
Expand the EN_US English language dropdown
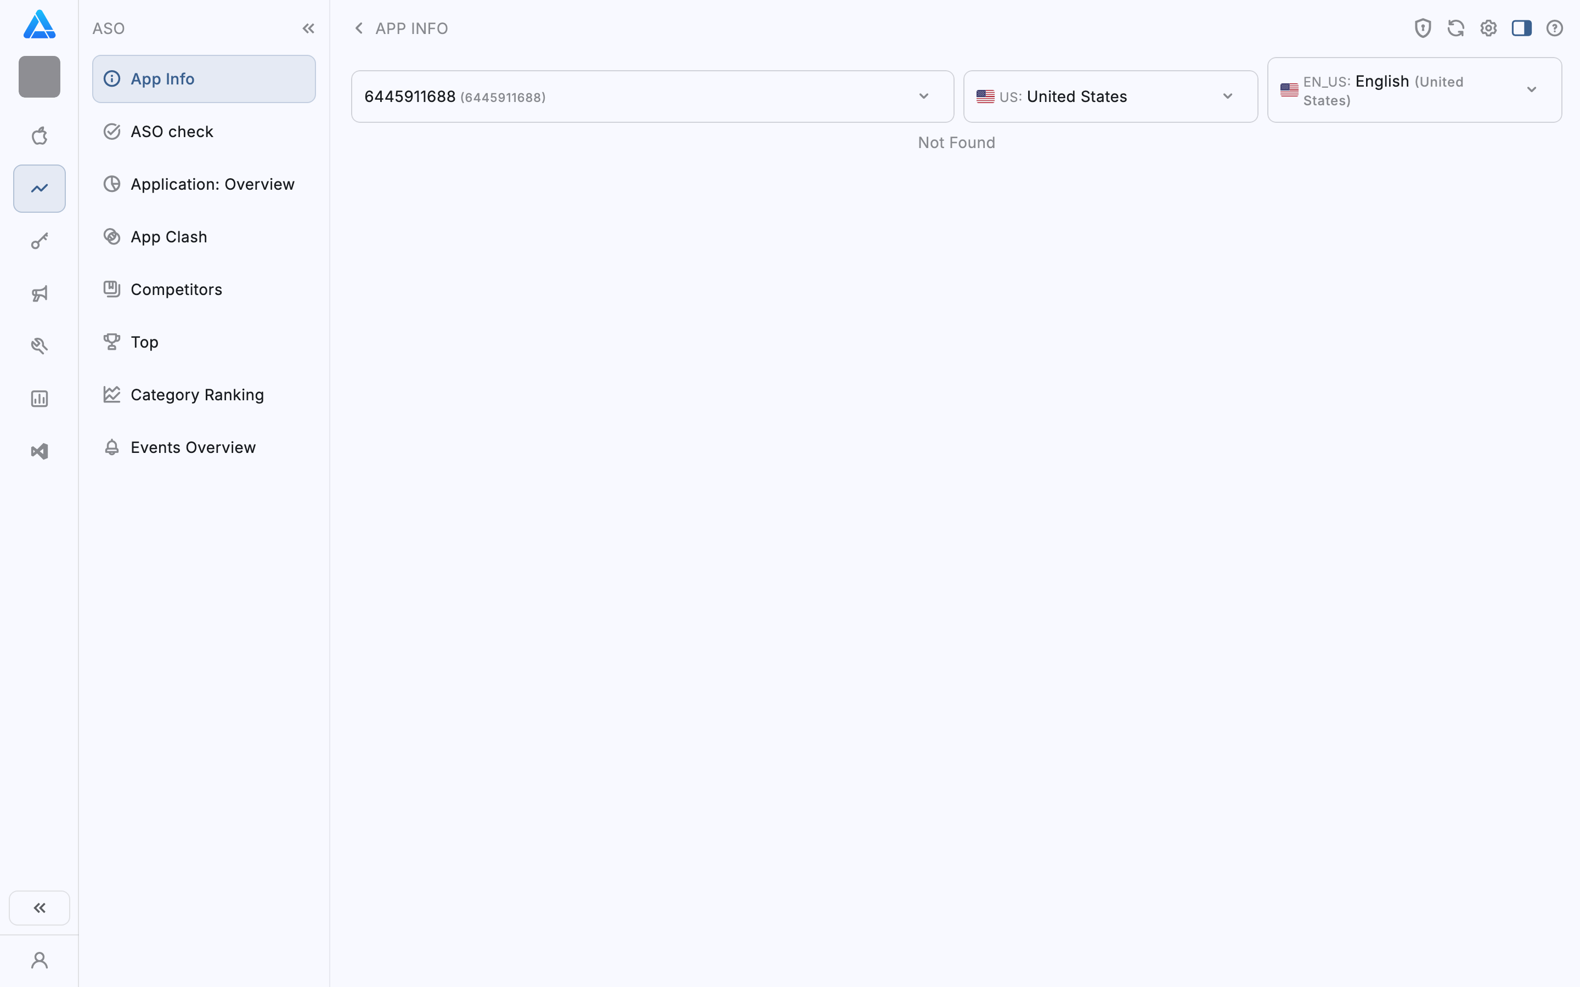[1414, 90]
